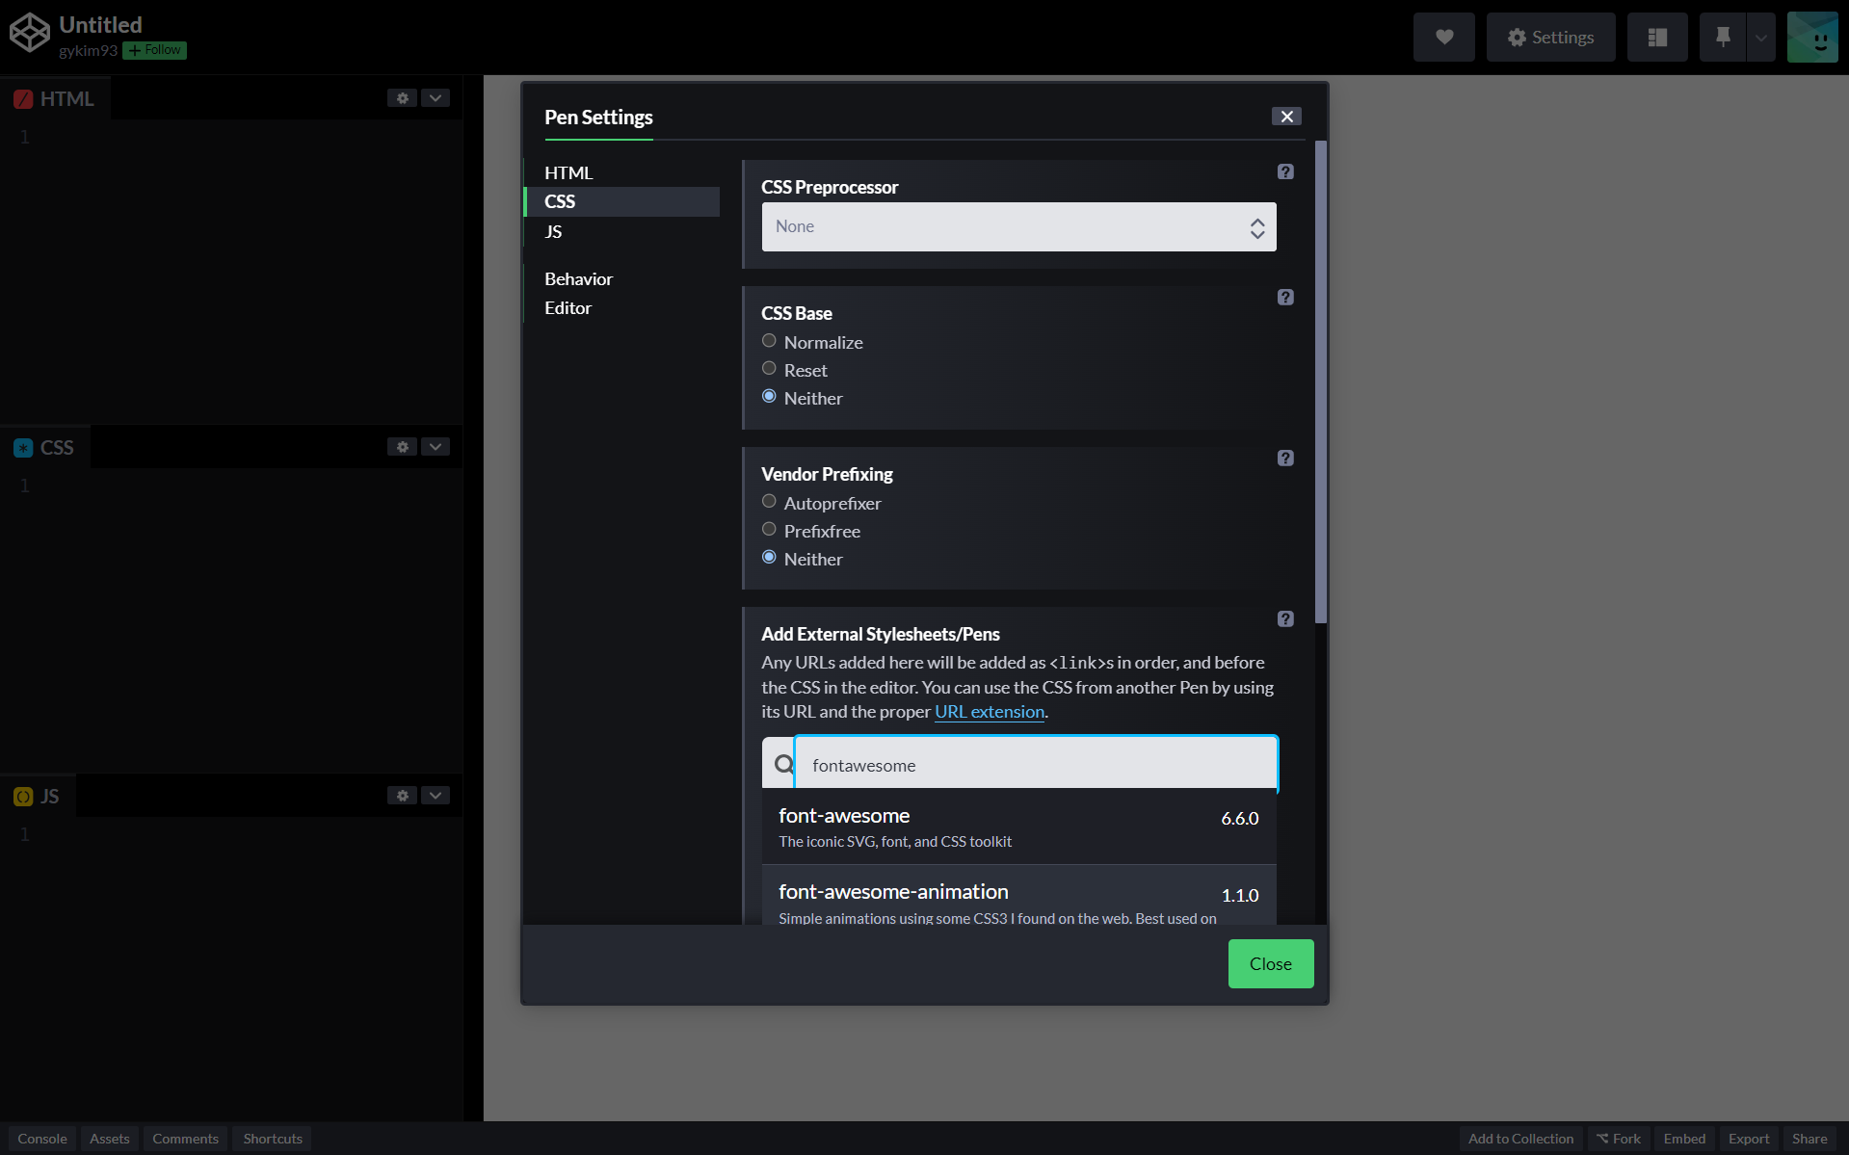Image resolution: width=1849 pixels, height=1155 pixels.
Task: Open CSS editor settings gear
Action: coord(402,447)
